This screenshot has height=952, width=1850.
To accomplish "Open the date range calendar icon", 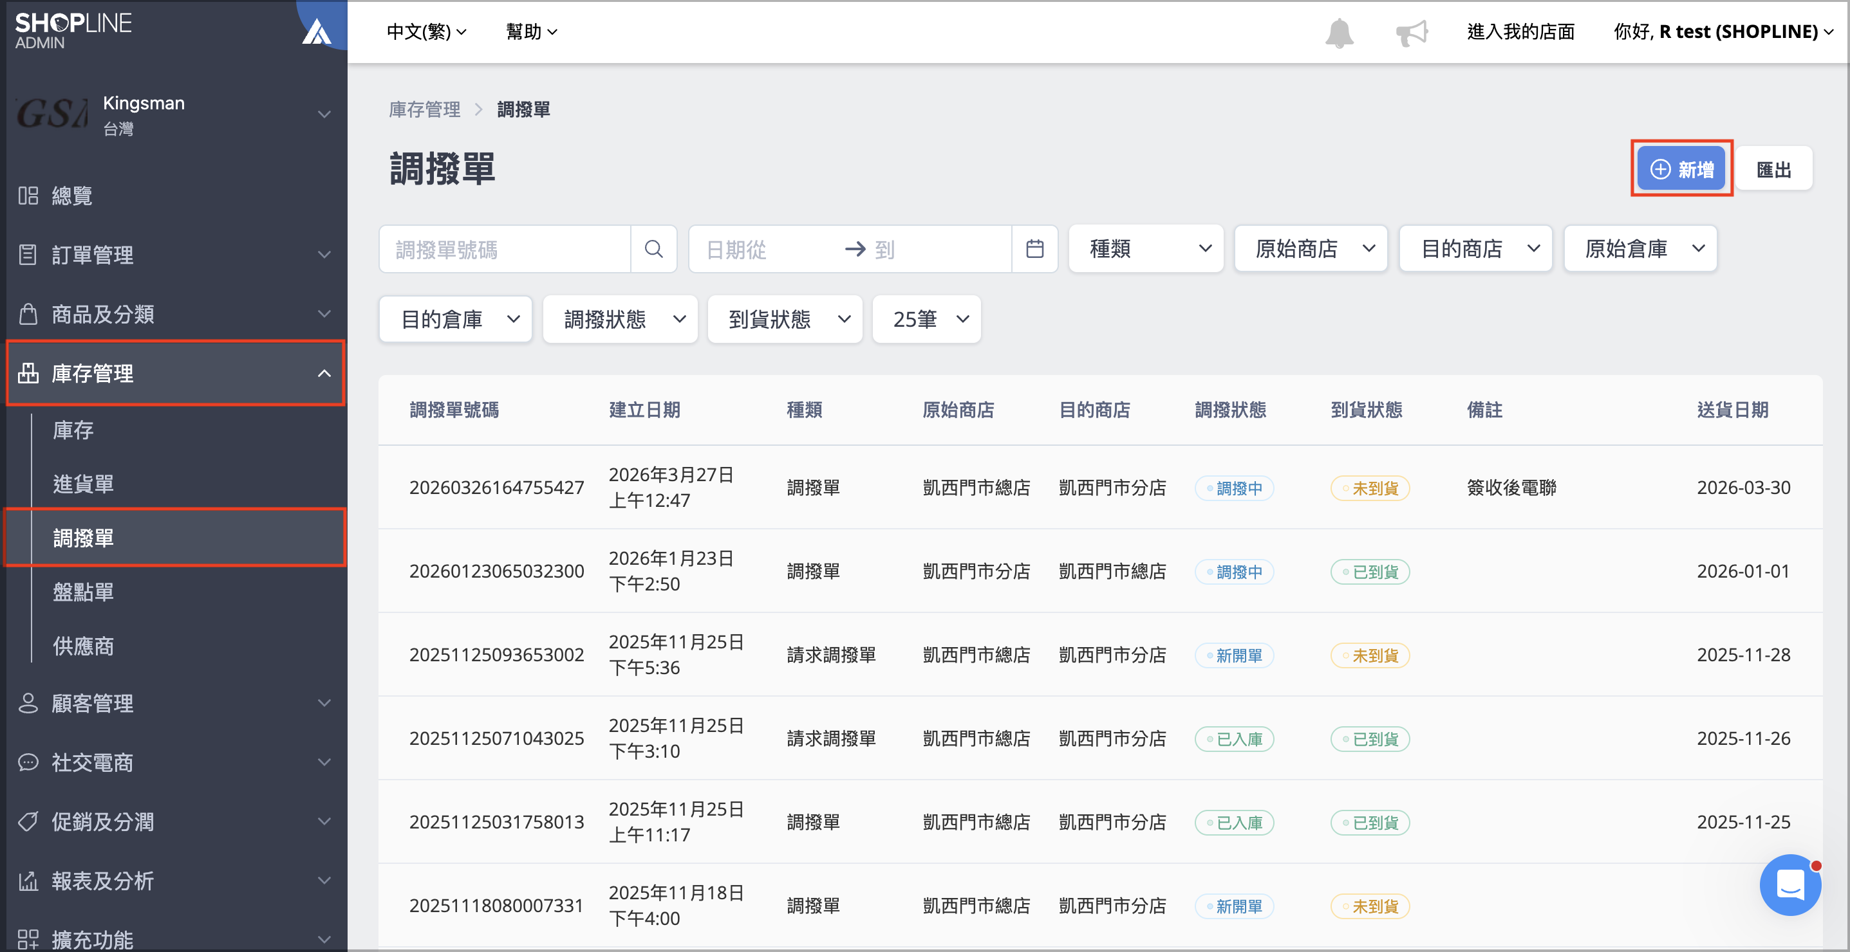I will click(1034, 249).
